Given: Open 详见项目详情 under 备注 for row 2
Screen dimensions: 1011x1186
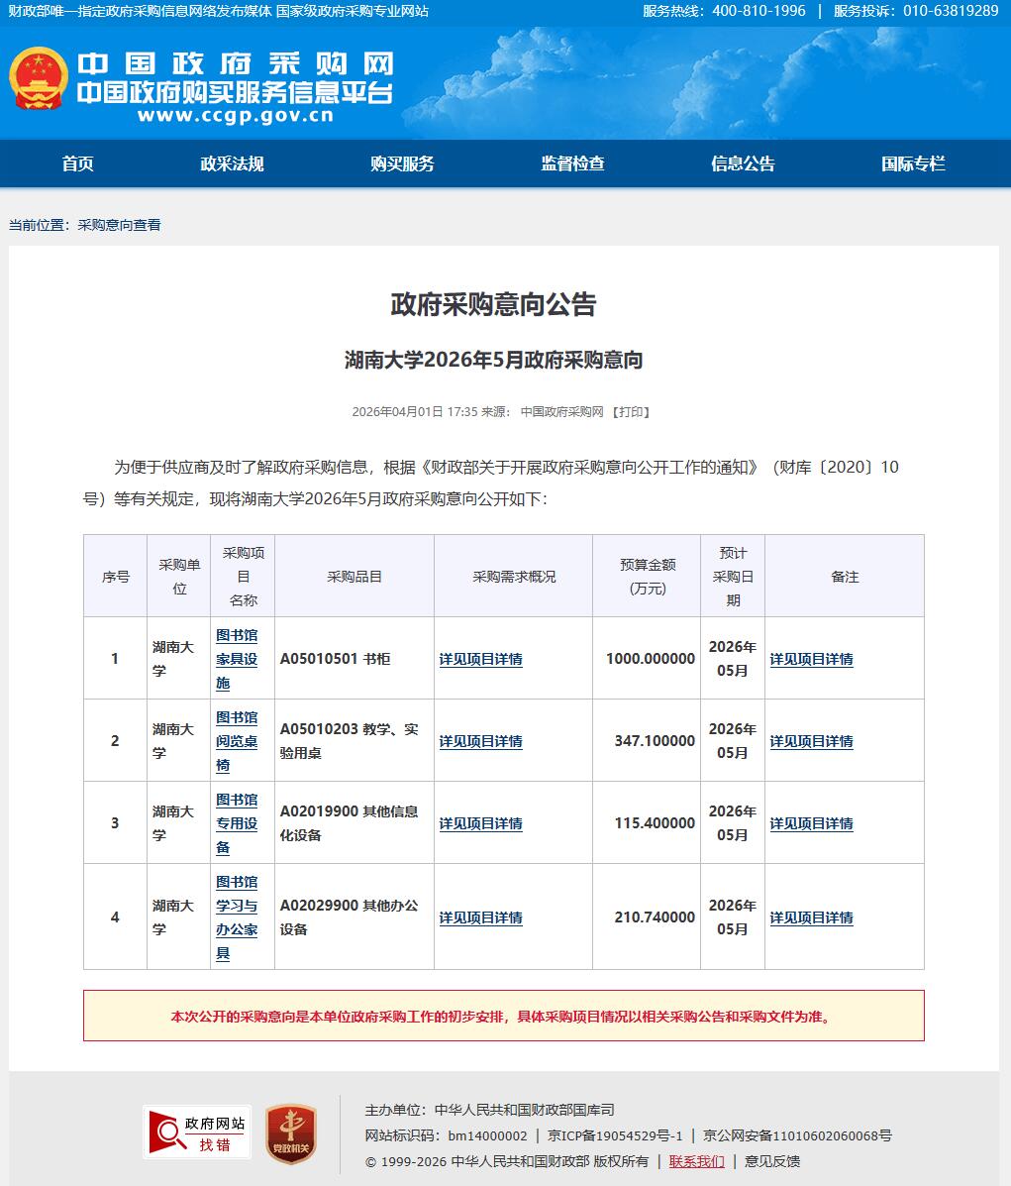Looking at the screenshot, I should 811,742.
